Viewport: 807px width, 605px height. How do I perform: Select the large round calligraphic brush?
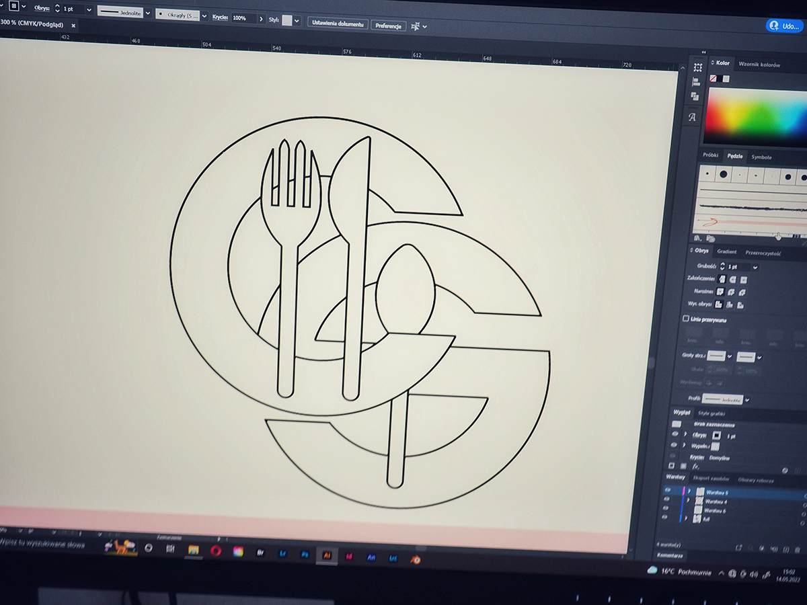pos(723,174)
